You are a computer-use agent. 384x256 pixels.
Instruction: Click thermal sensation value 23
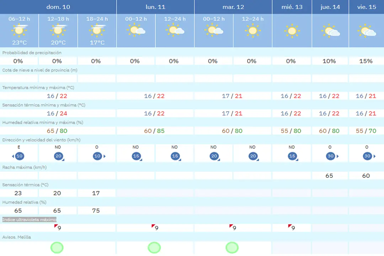(18, 193)
